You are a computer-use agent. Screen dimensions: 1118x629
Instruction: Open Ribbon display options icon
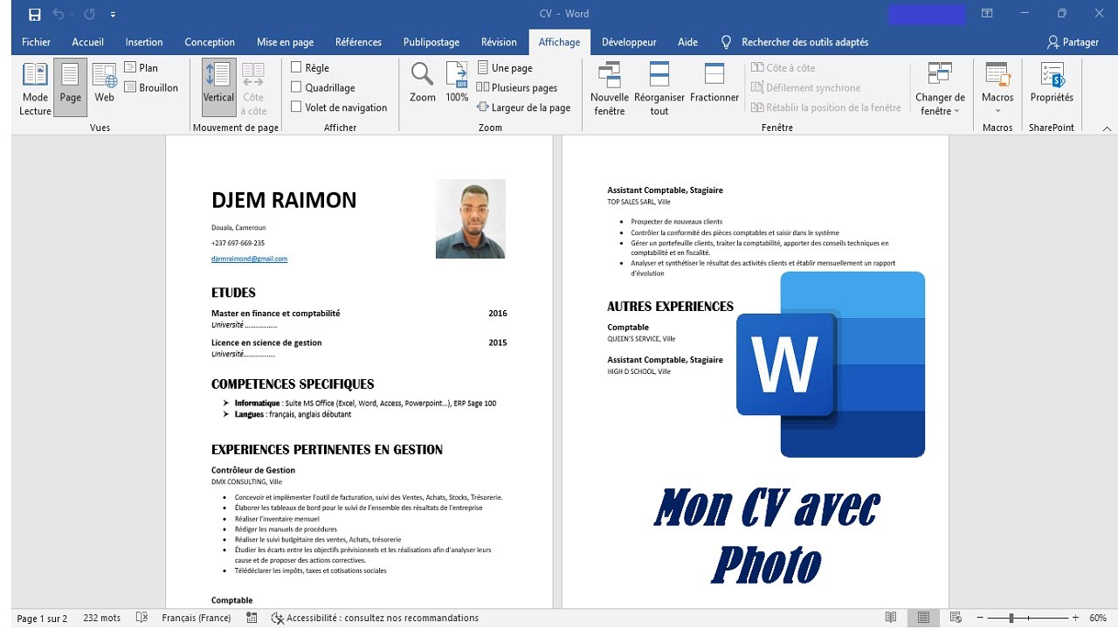tap(987, 14)
